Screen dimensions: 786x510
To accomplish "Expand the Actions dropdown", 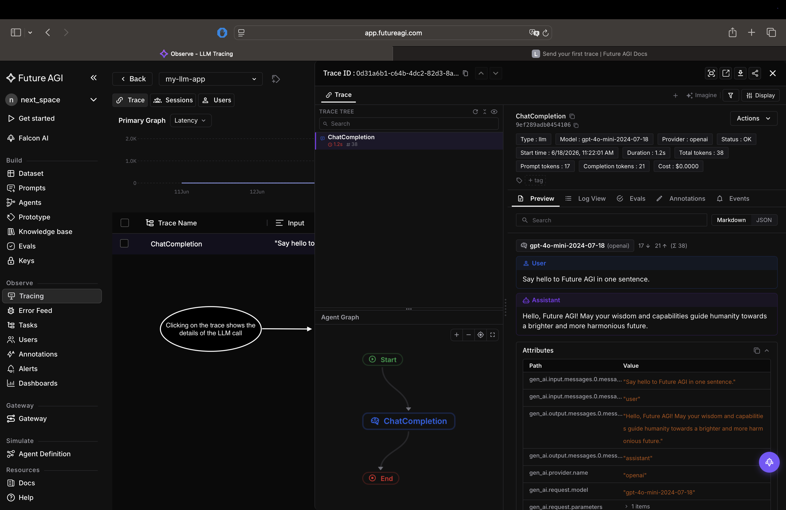I will 753,118.
